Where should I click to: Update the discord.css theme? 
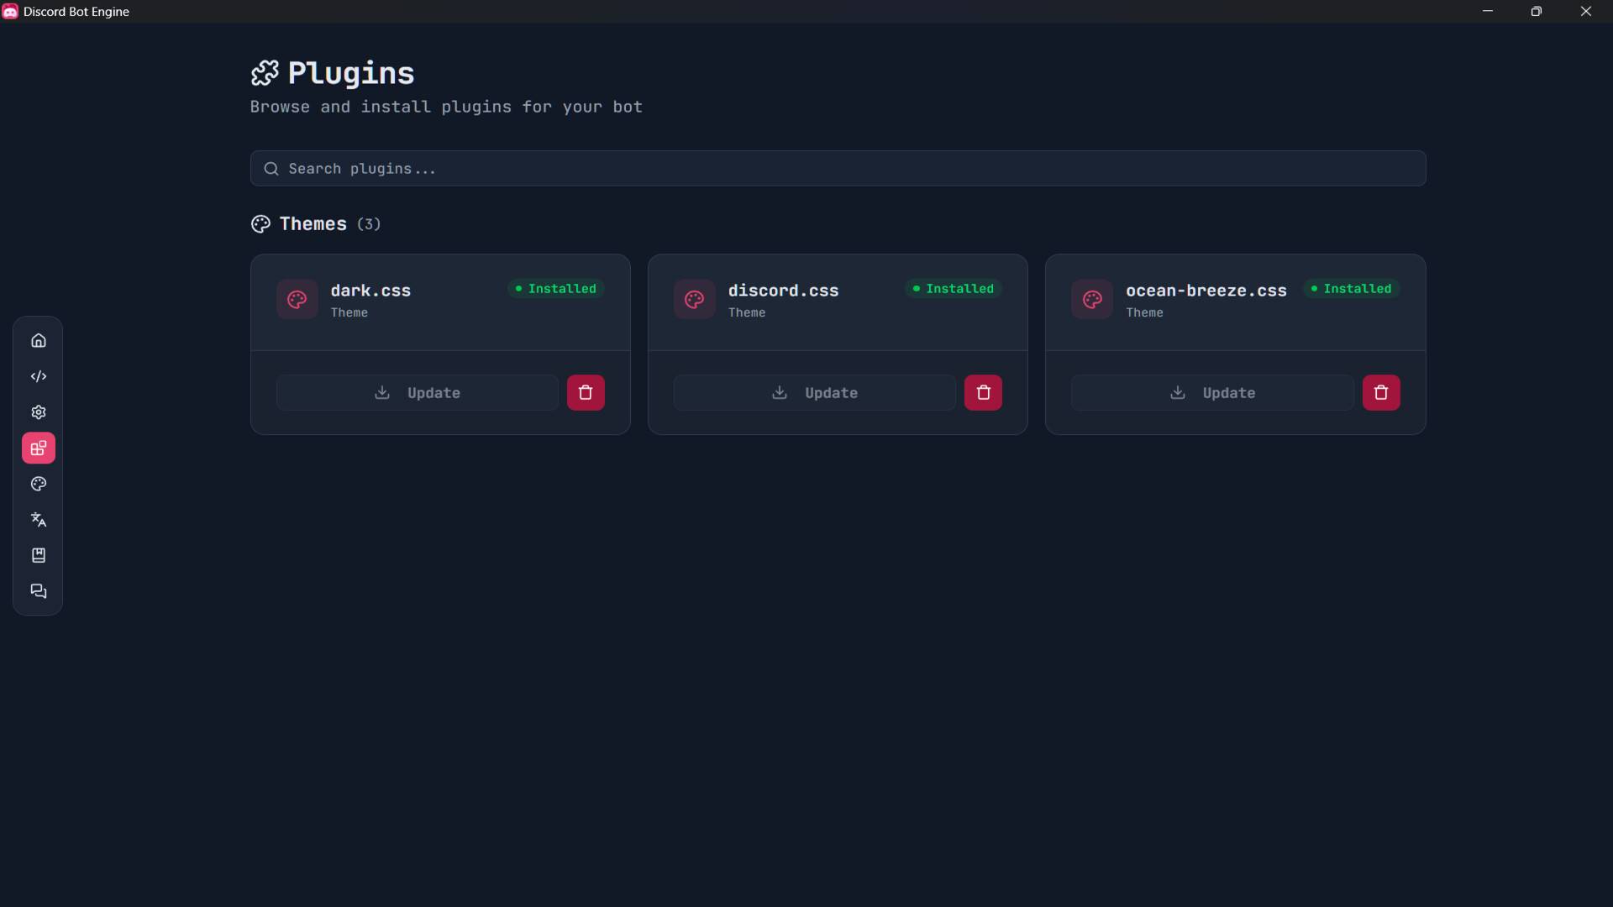point(814,393)
